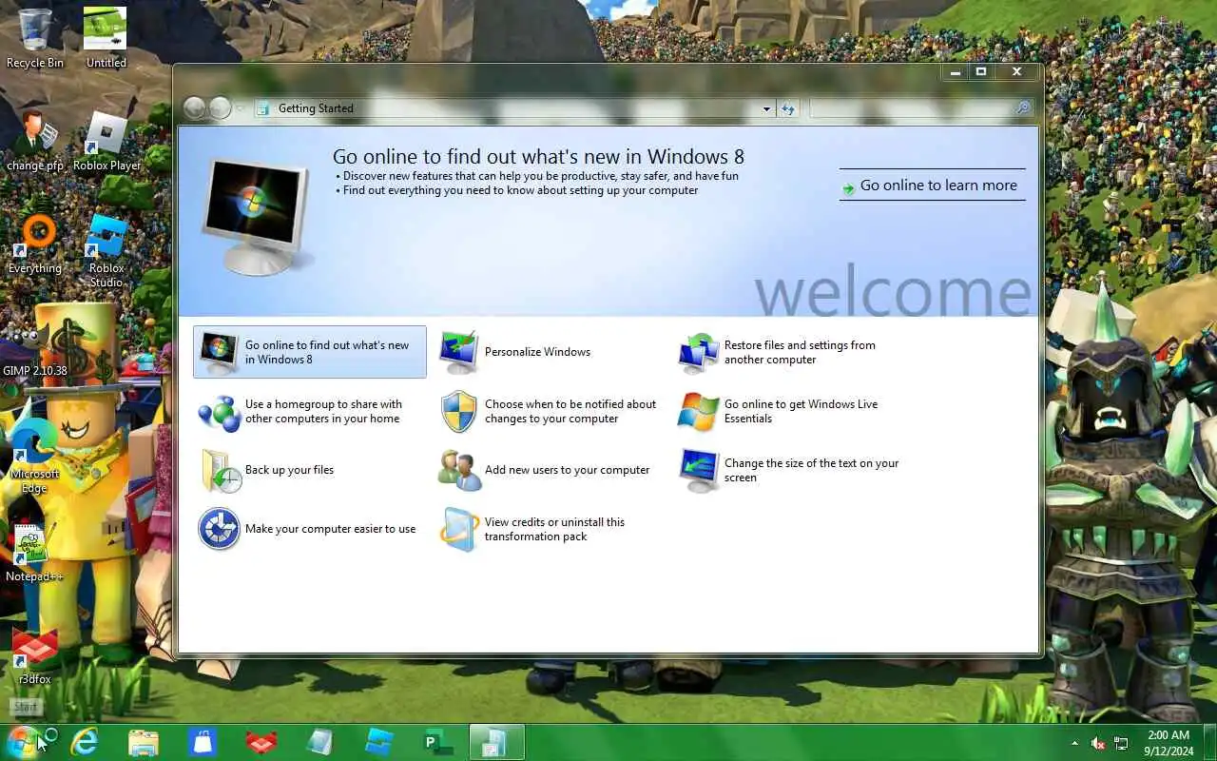Launch the Roblox Studio desktop shortcut
The width and height of the screenshot is (1217, 761).
pyautogui.click(x=106, y=251)
